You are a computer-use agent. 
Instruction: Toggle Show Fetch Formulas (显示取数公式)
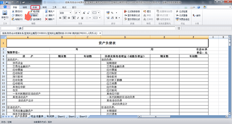pos(132,15)
